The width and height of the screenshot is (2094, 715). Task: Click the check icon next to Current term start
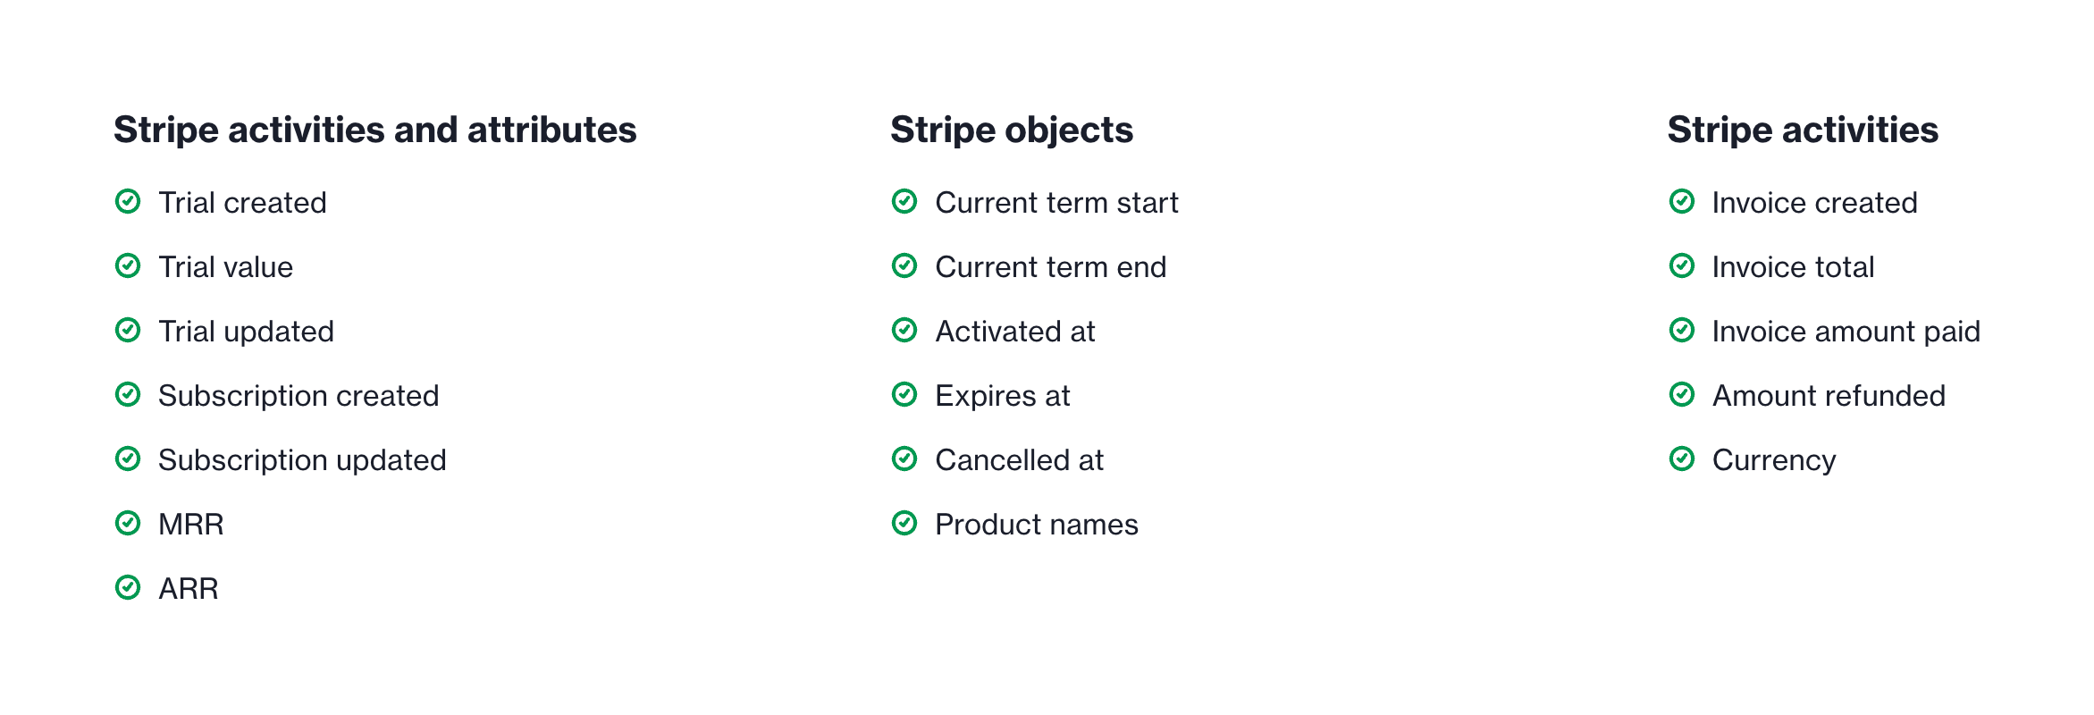point(904,202)
